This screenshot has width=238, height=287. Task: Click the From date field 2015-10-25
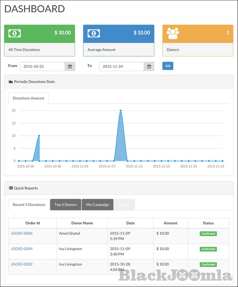42,67
